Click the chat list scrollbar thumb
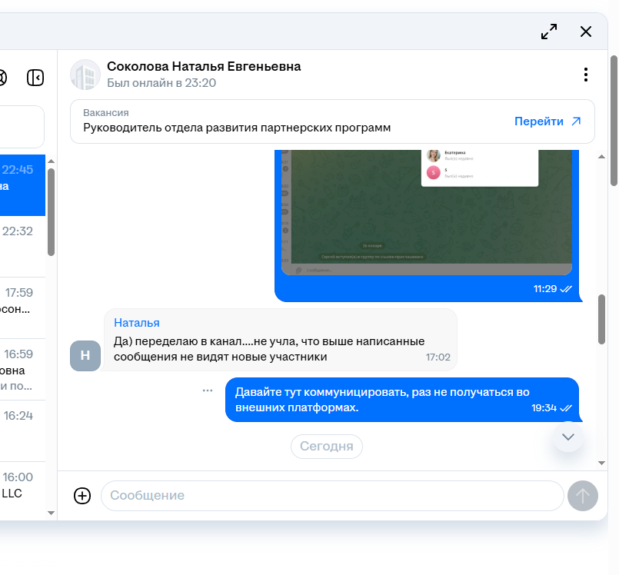This screenshot has height=575, width=619. click(51, 211)
